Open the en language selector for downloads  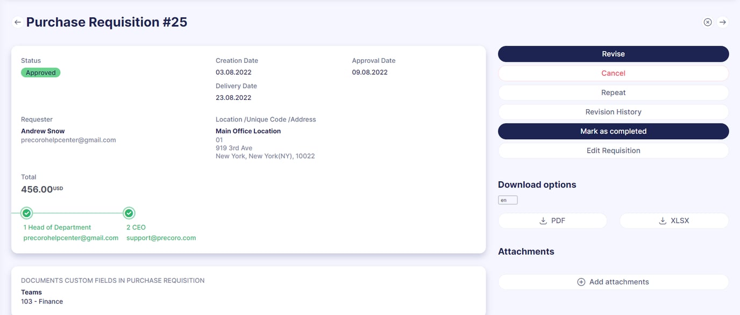coord(507,199)
